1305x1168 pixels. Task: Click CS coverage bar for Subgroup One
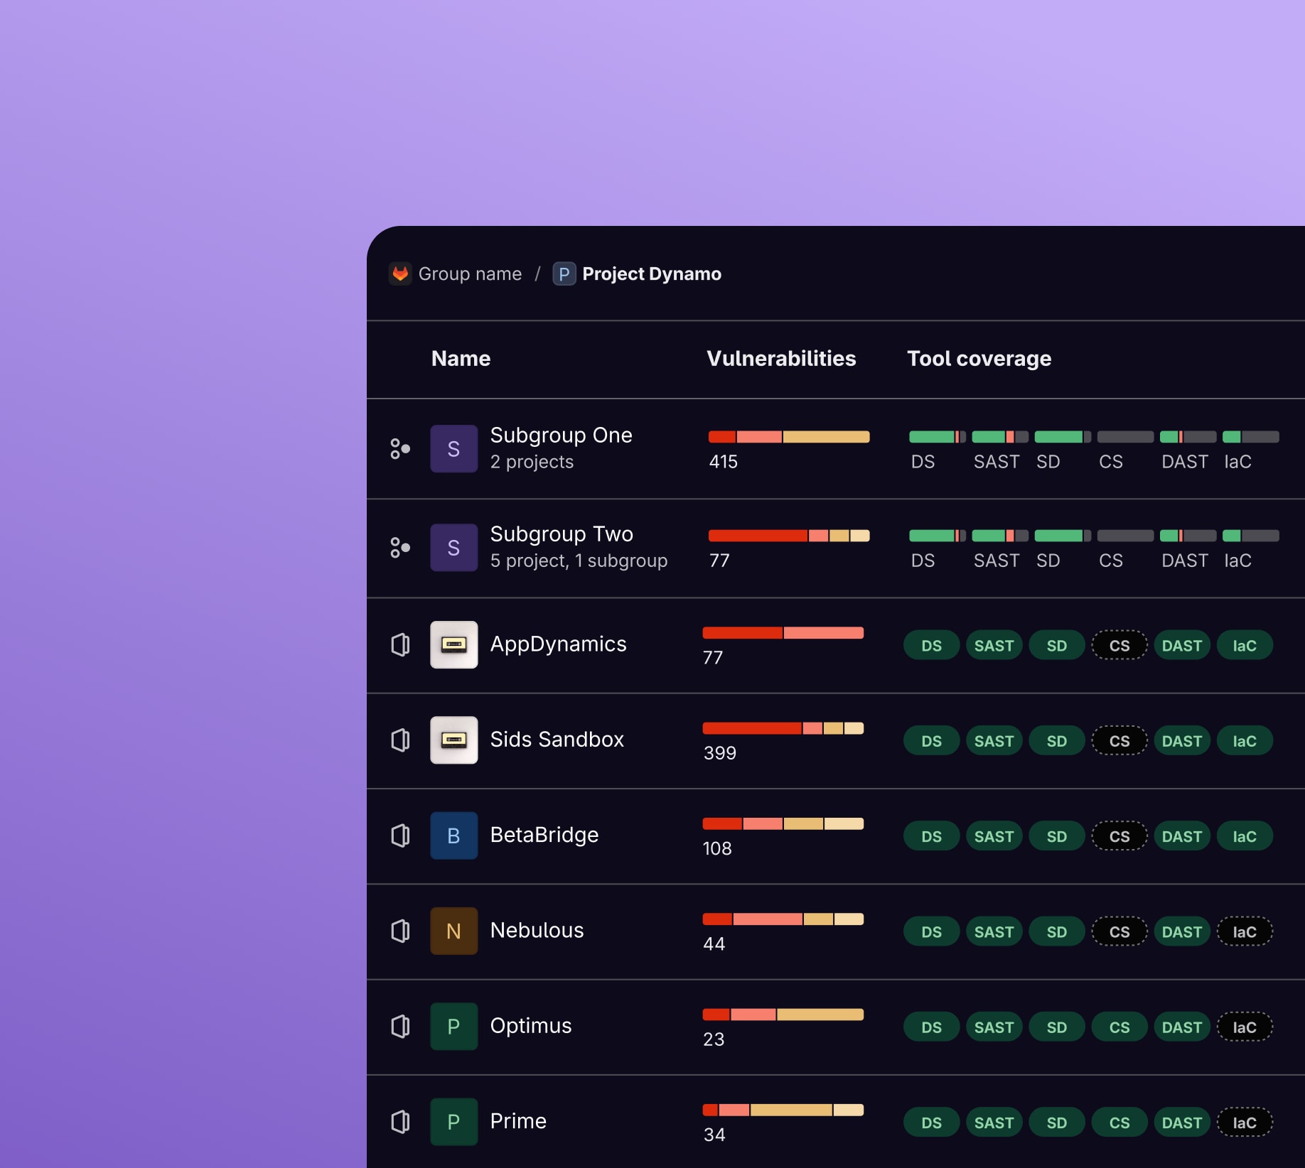[x=1125, y=437]
